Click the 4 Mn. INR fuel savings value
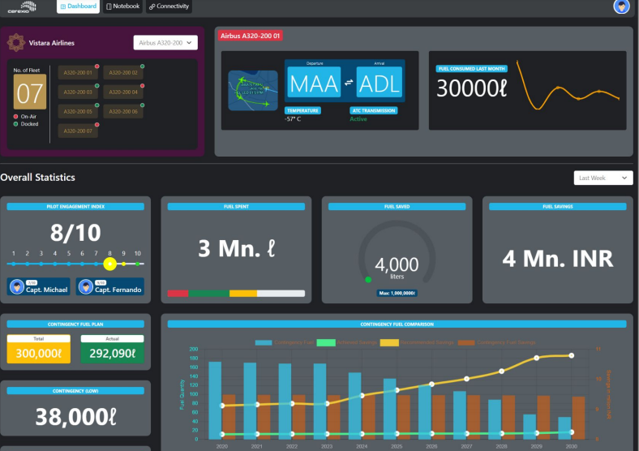 558,259
